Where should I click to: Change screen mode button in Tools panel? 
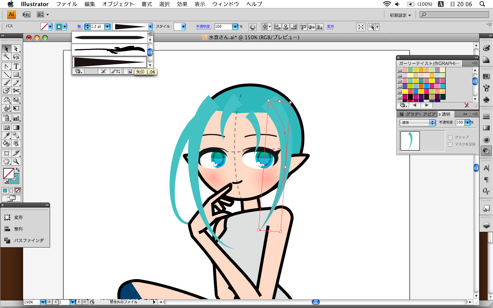point(11,198)
